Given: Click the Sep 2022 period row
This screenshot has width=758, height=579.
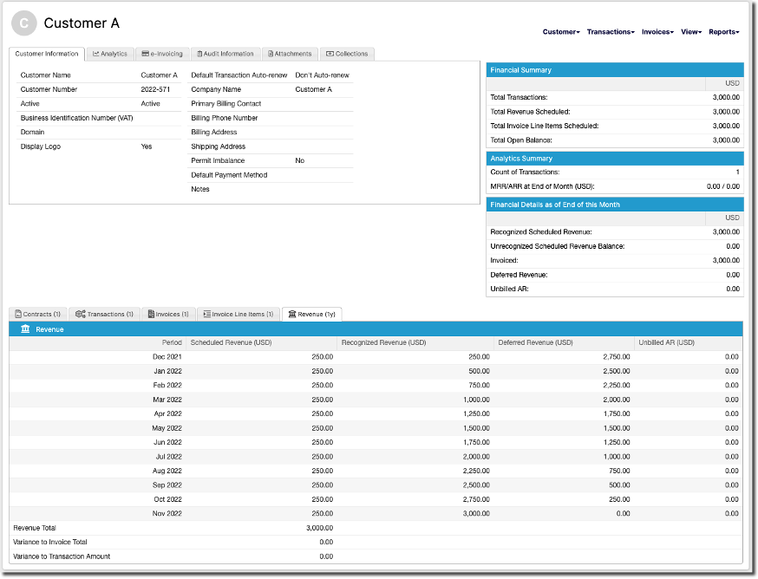Looking at the screenshot, I should pyautogui.click(x=376, y=485).
